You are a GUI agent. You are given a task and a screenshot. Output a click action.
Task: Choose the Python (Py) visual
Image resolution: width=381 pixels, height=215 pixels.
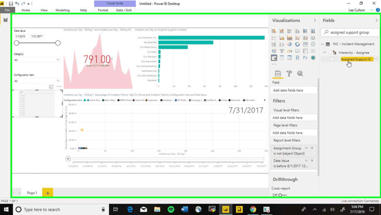305,58
